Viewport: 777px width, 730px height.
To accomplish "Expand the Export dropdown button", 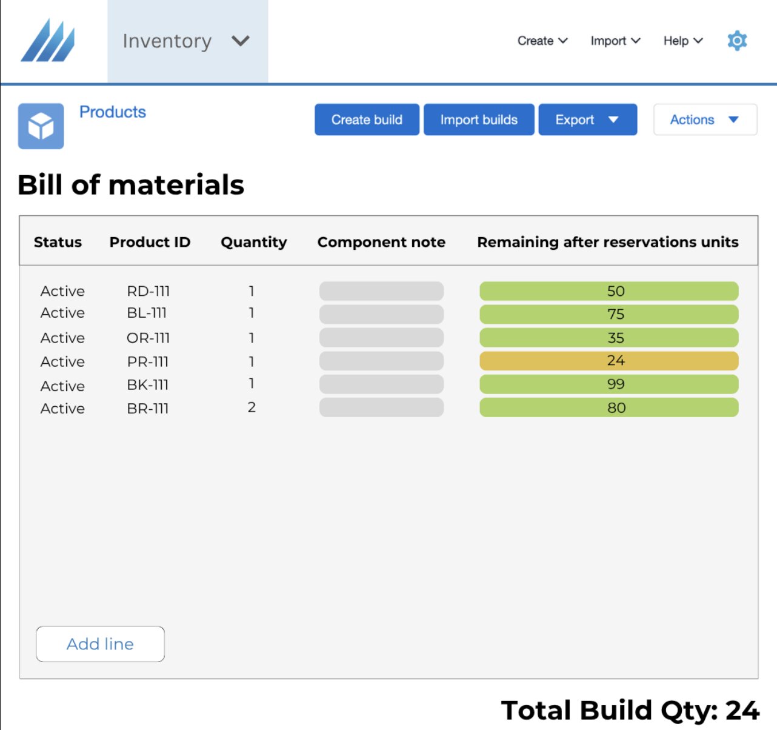I will [x=587, y=119].
